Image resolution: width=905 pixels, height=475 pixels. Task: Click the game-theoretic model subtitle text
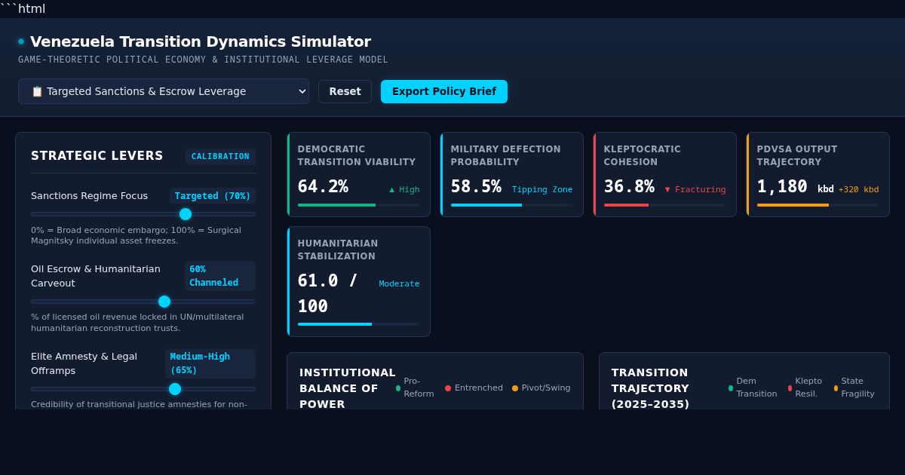point(203,60)
